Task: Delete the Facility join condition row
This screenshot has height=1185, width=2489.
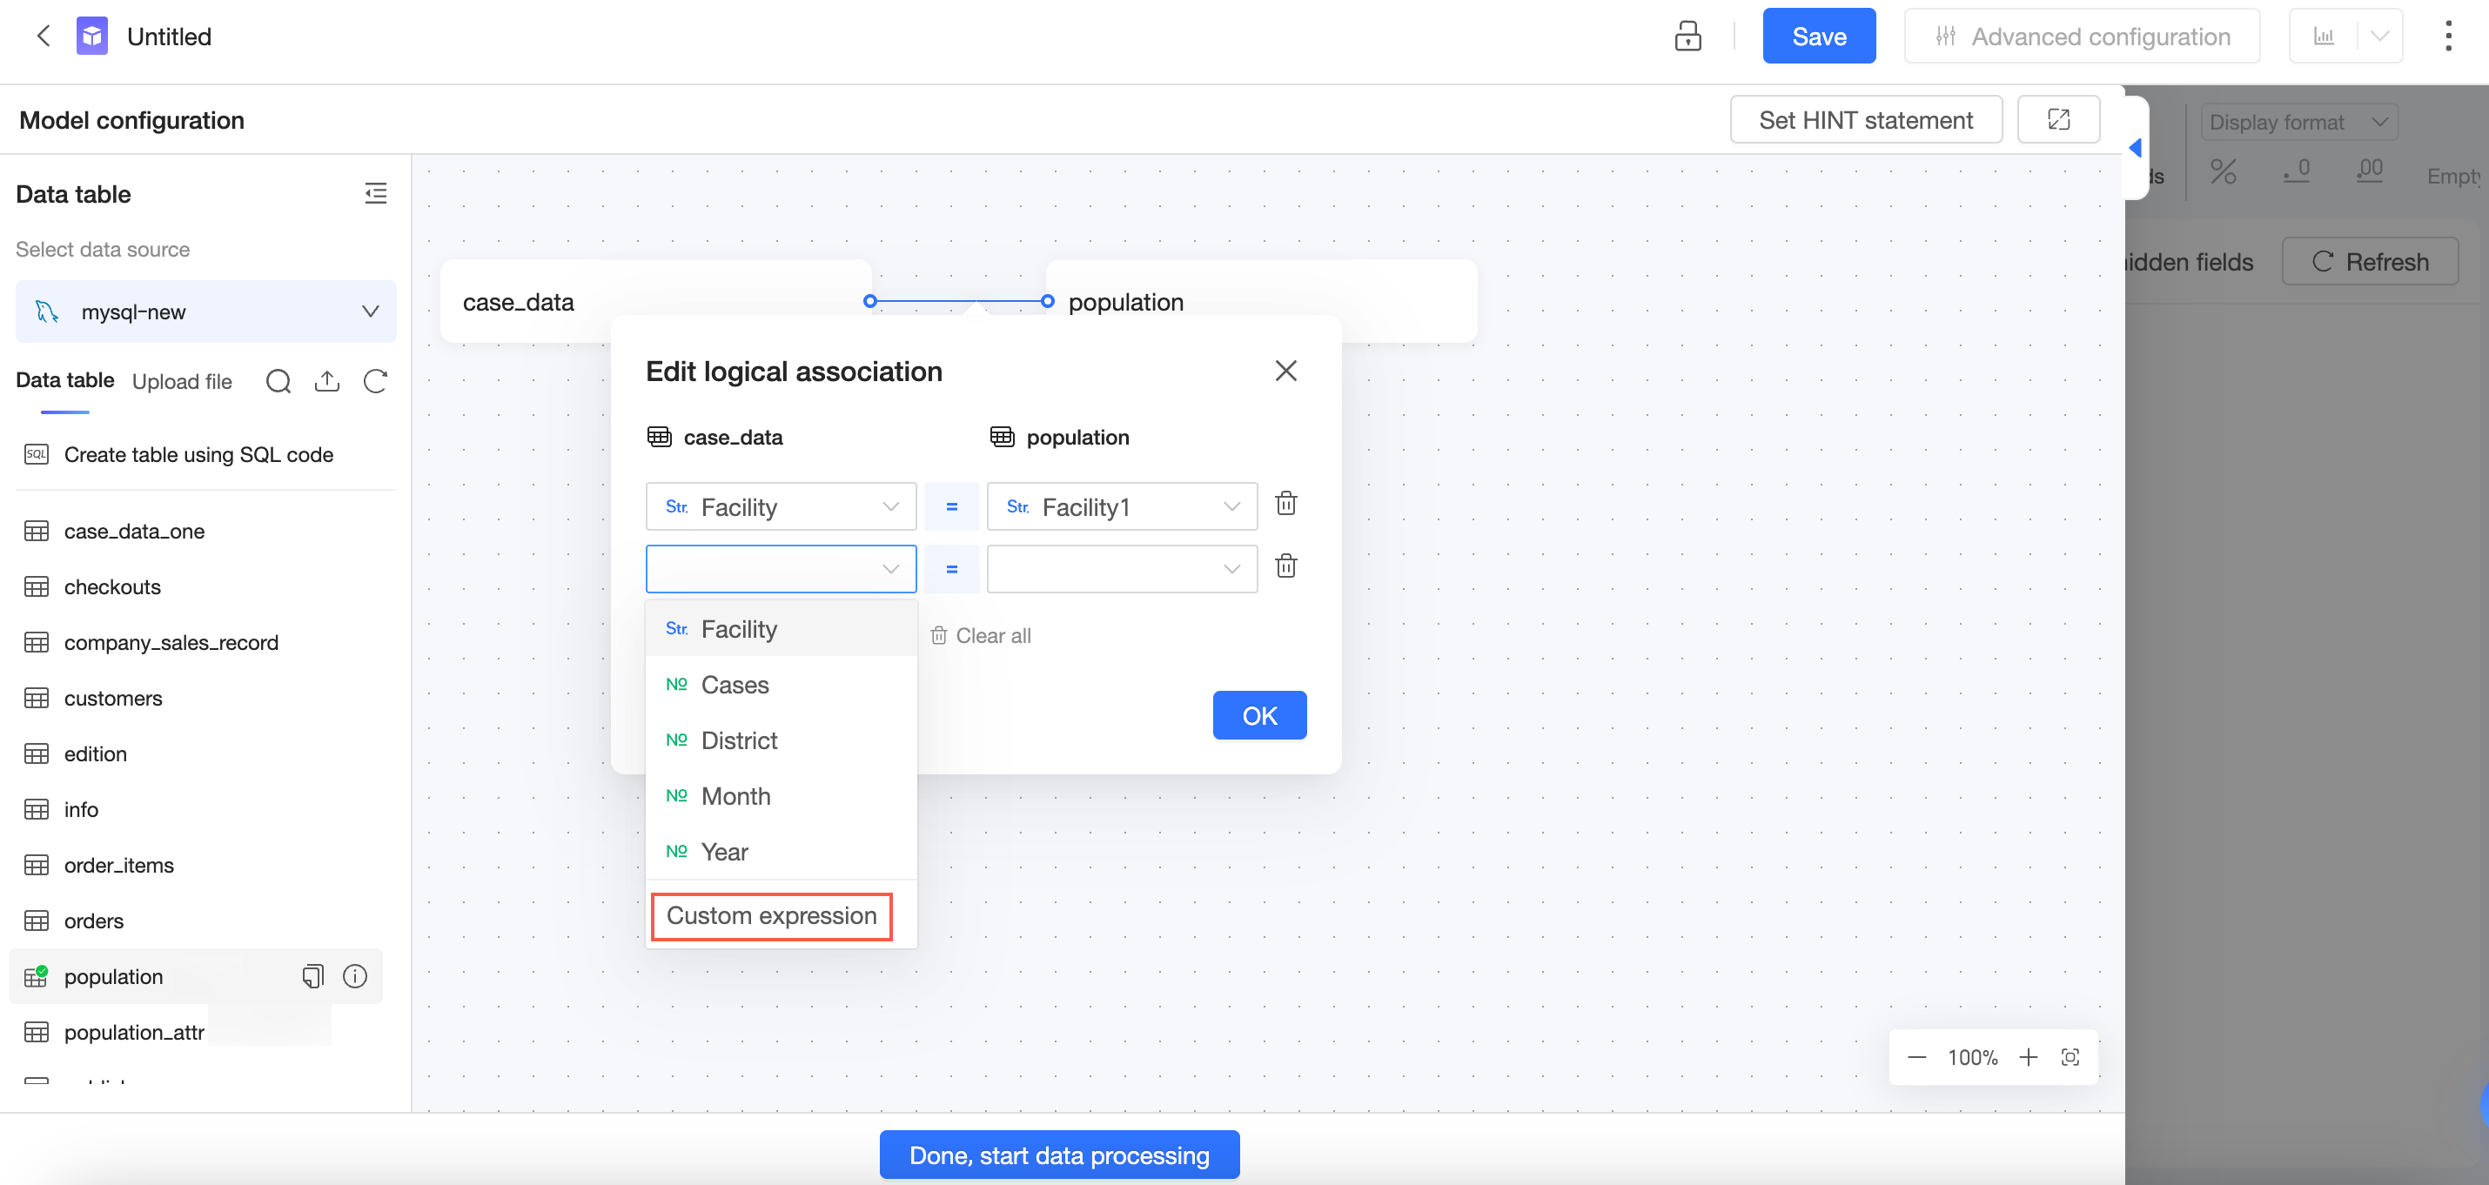Action: pos(1286,504)
